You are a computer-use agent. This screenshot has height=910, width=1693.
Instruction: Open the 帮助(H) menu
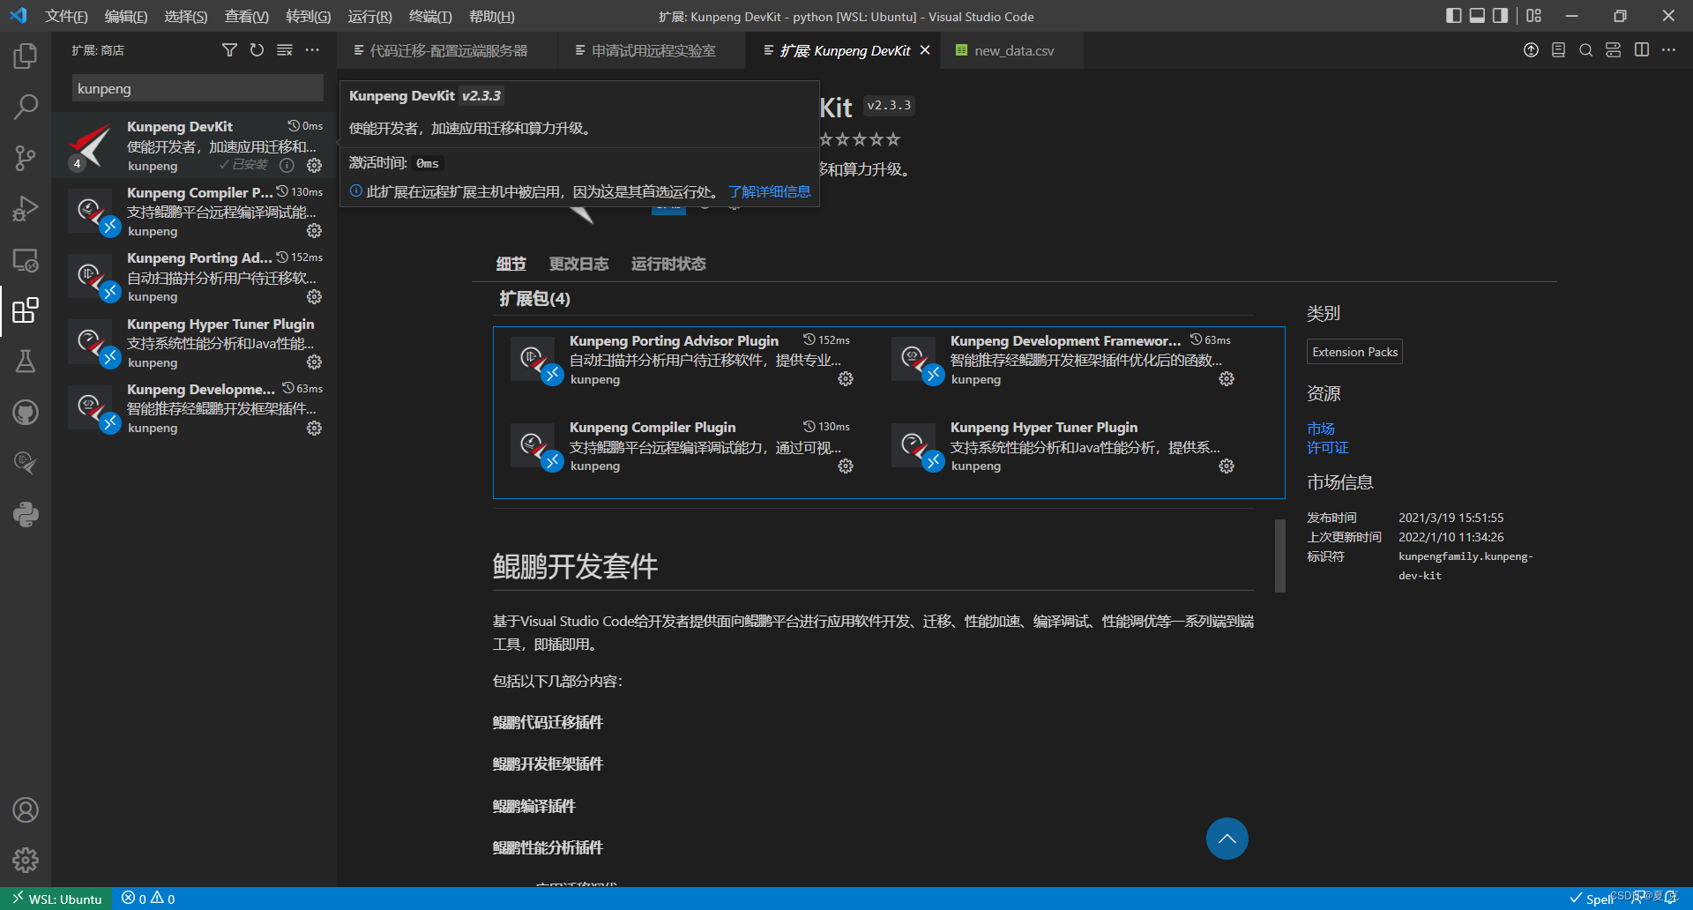coord(491,16)
